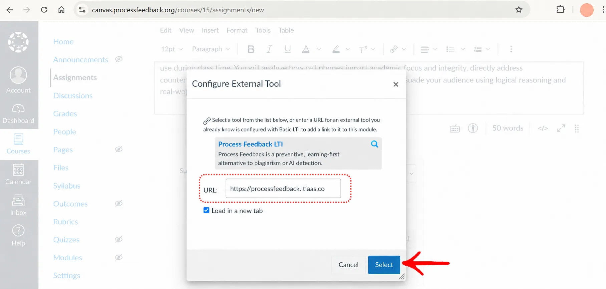Reload the page

(44, 10)
